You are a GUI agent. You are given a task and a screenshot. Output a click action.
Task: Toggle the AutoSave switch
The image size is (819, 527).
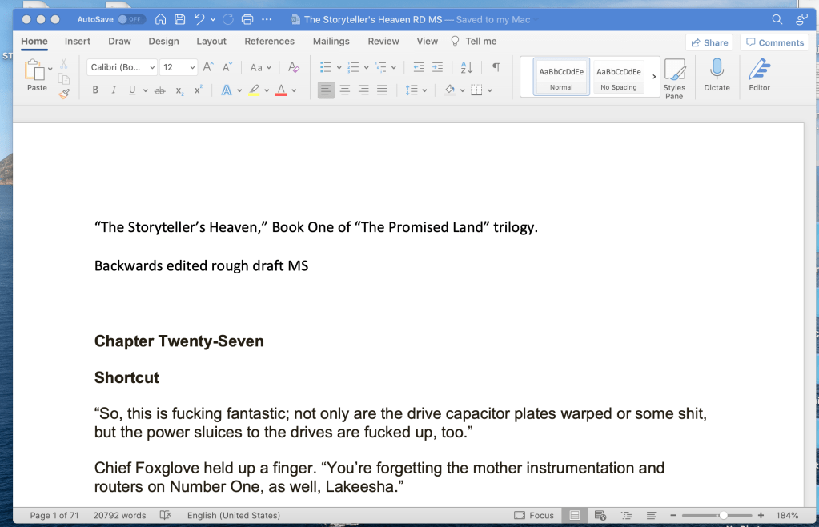coord(130,19)
